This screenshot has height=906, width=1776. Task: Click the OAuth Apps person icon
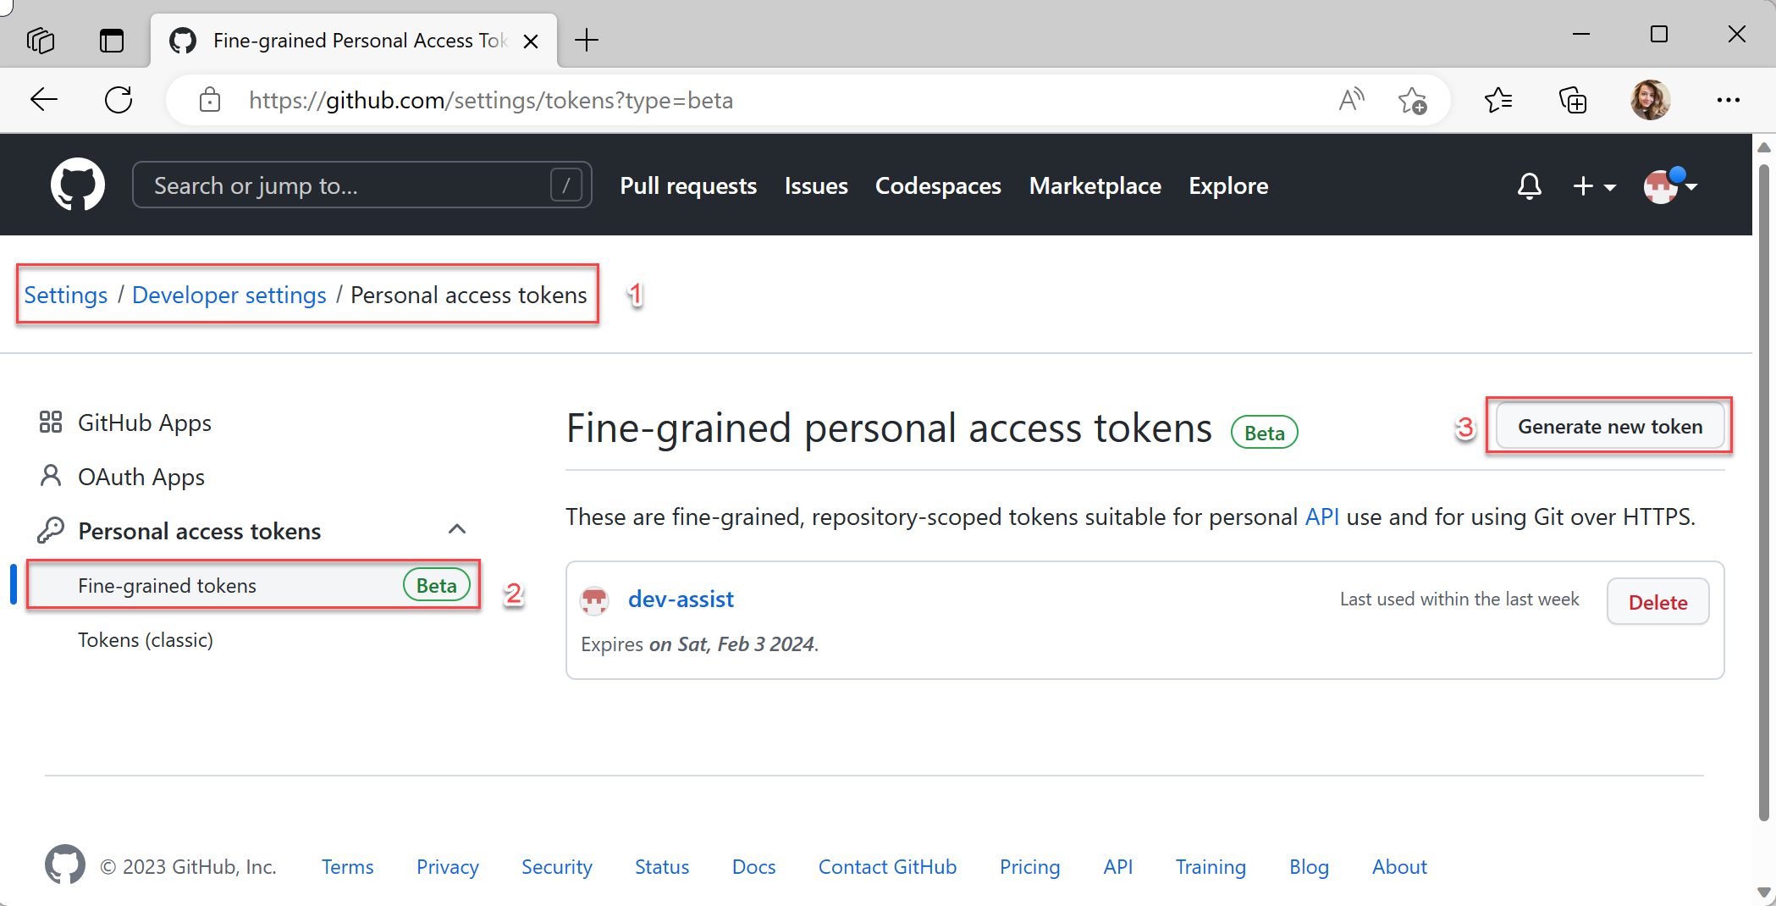click(x=51, y=476)
